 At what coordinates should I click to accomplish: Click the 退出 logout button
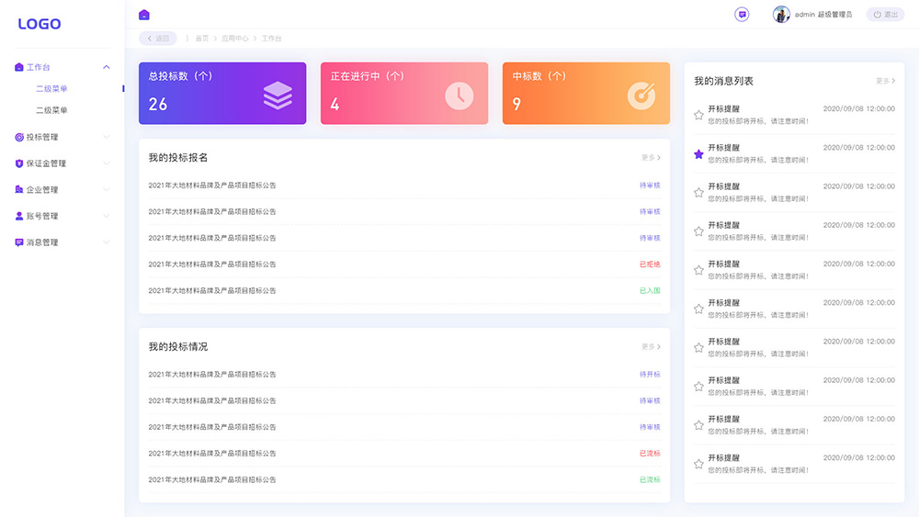click(x=885, y=15)
